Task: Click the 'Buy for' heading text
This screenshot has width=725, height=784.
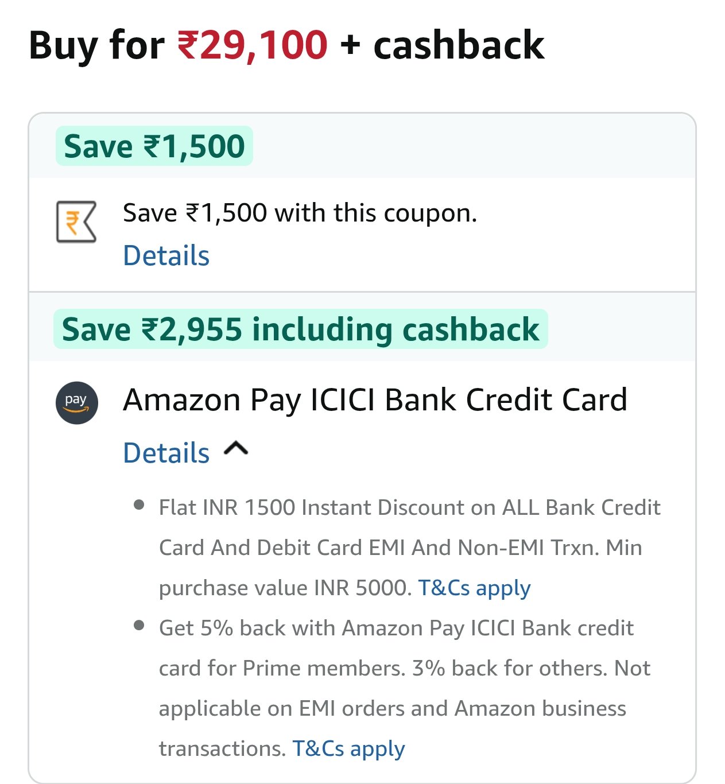Action: point(96,45)
